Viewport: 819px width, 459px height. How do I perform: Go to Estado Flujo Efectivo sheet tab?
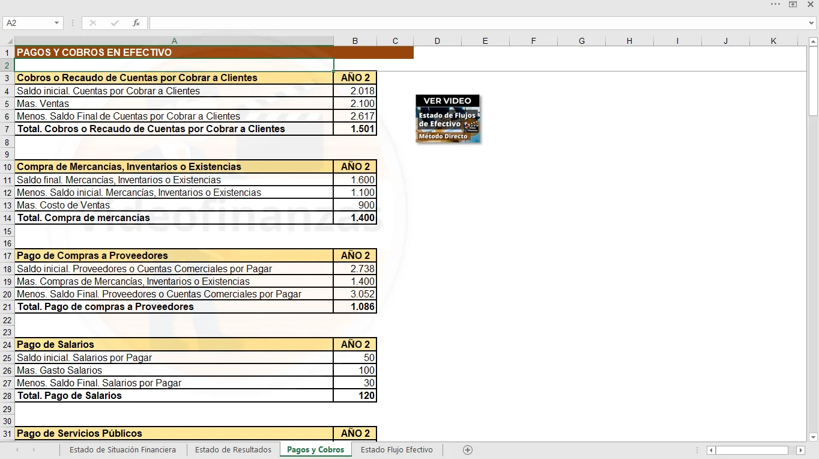[396, 450]
